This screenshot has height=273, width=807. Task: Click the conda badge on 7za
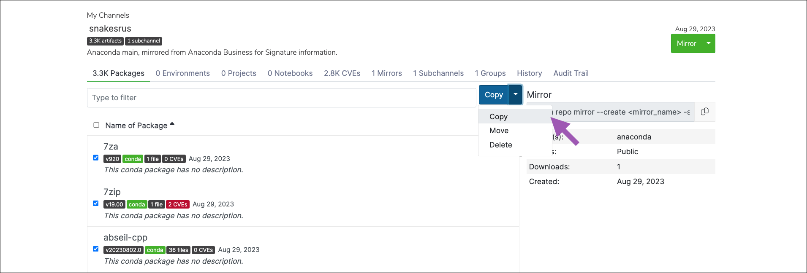click(x=133, y=159)
